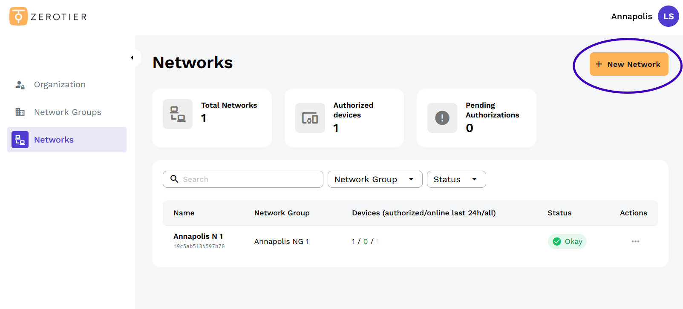
Task: Click the purple Networks sidebar icon
Action: click(20, 140)
